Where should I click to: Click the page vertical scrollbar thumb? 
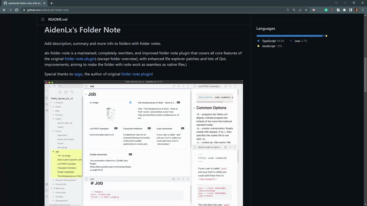tap(365, 74)
